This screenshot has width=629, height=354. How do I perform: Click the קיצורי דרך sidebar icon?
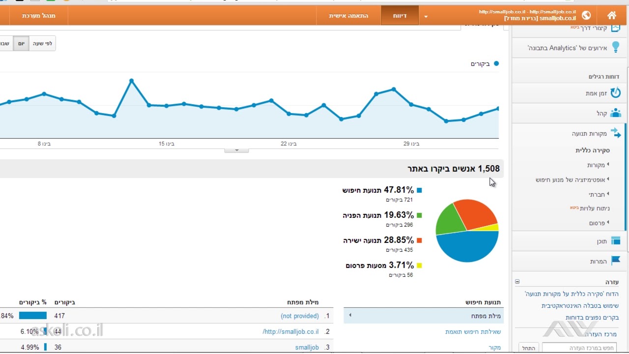point(616,28)
